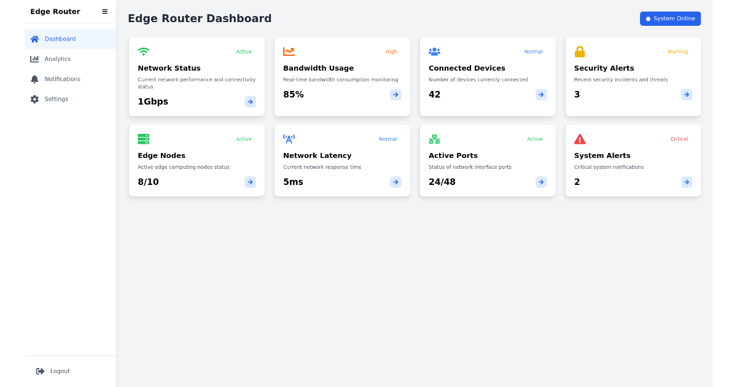Select the Edge Nodes server stack icon

(x=143, y=139)
